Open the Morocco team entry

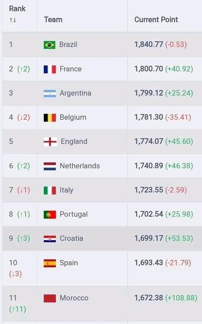75,298
